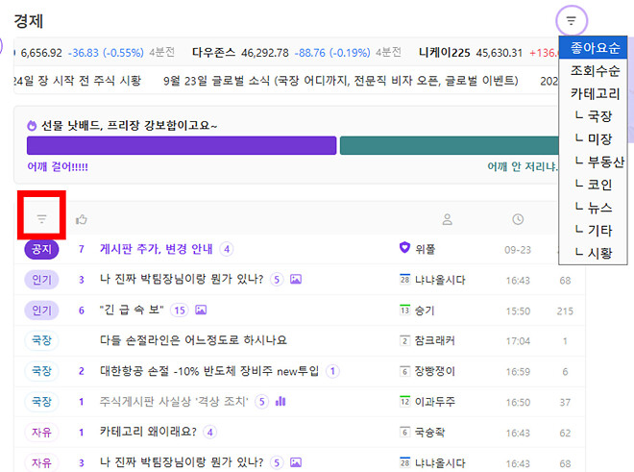
Task: Click shield badge icon next to 위폴
Action: tap(404, 248)
